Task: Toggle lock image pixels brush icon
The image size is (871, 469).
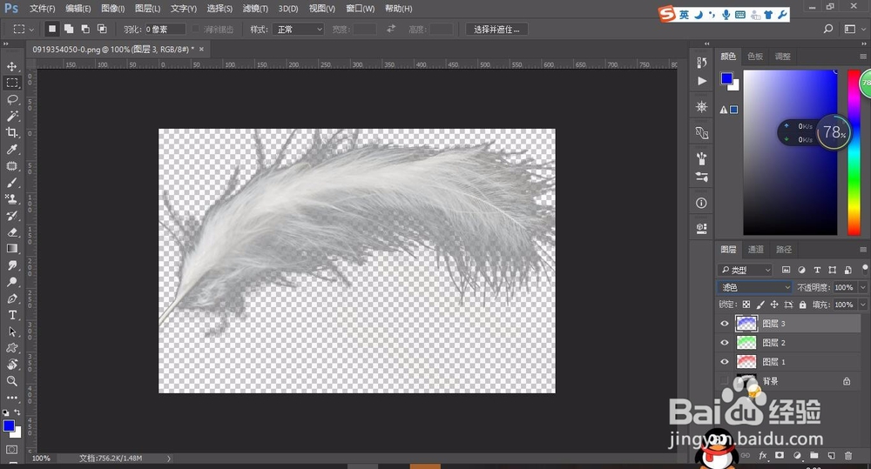Action: pos(760,305)
